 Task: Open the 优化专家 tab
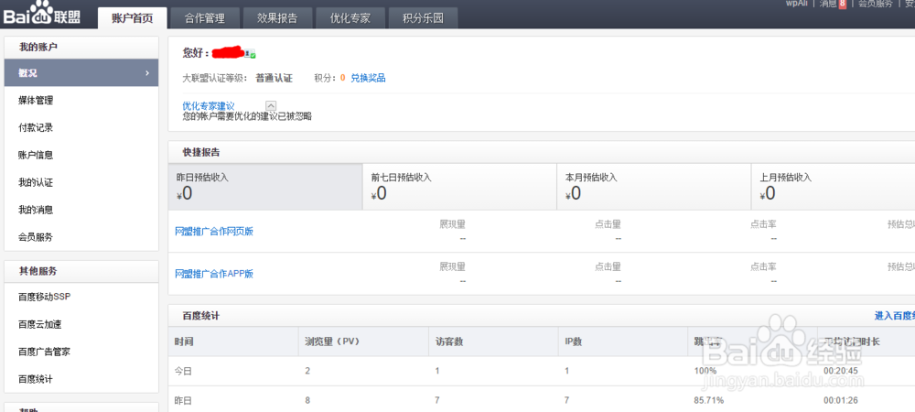(350, 18)
